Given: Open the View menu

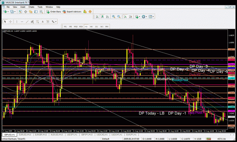Looking at the screenshot, I should pyautogui.click(x=15, y=7).
